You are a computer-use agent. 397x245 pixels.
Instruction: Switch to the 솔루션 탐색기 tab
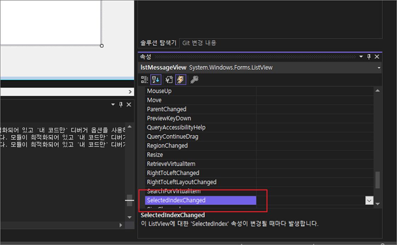coord(159,42)
